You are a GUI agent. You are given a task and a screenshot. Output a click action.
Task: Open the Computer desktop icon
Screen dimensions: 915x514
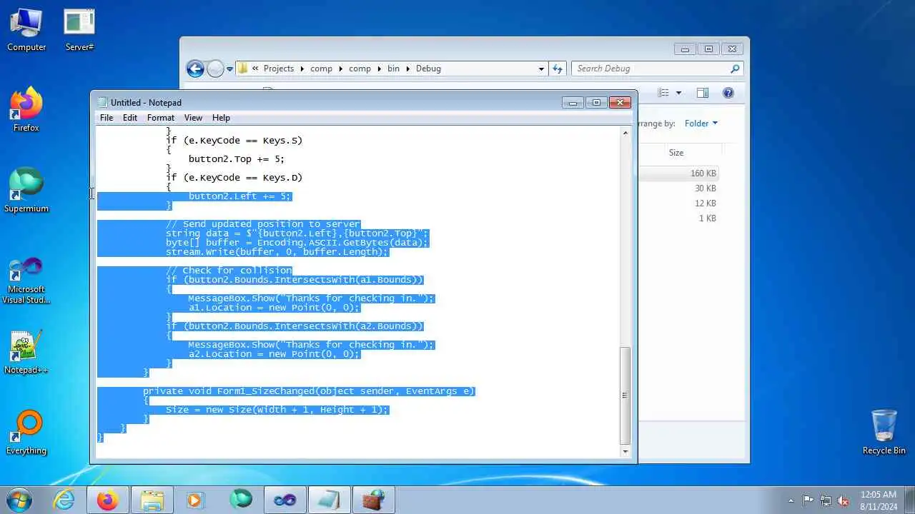pos(26,31)
